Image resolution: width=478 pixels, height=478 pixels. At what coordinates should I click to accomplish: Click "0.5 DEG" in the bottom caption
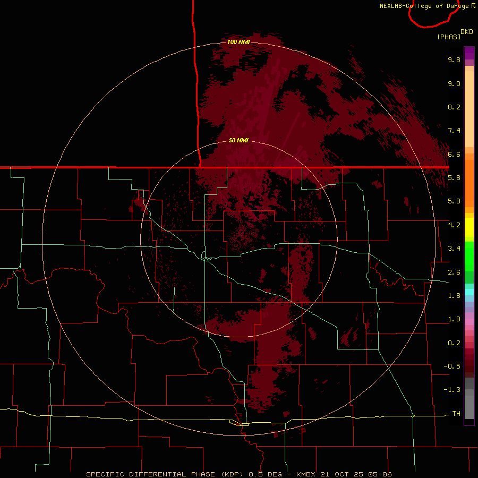click(x=266, y=474)
